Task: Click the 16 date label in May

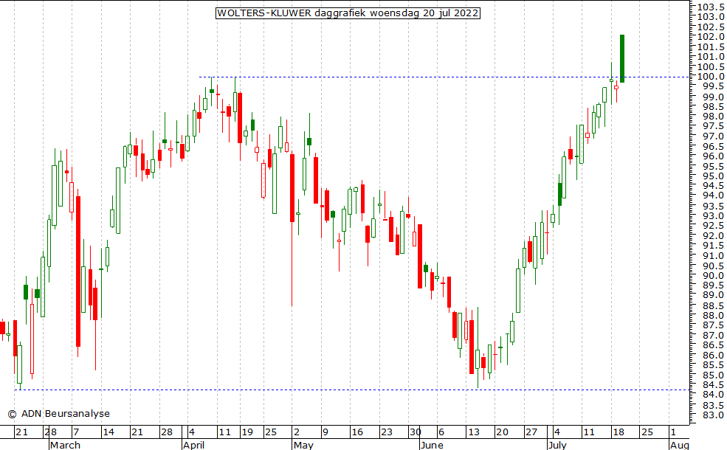Action: pos(357,432)
